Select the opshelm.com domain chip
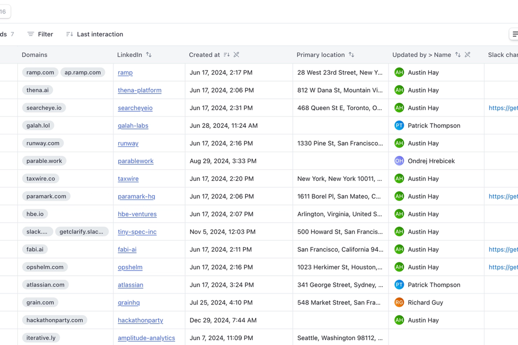The height and width of the screenshot is (345, 518). 45,267
